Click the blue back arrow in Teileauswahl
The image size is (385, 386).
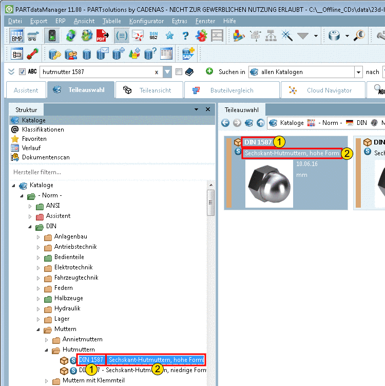click(x=225, y=123)
